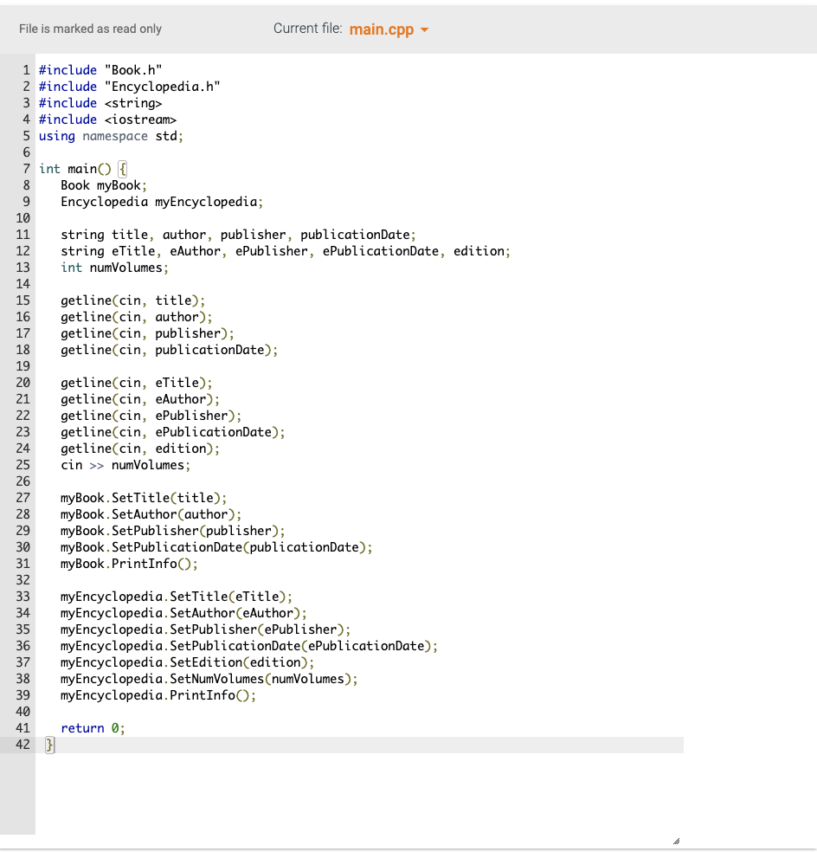Click the '#include <iostream>' line
Image resolution: width=817 pixels, height=852 pixels.
click(x=107, y=119)
